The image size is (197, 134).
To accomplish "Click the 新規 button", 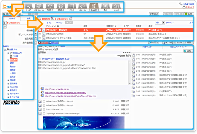I will [x=189, y=14].
